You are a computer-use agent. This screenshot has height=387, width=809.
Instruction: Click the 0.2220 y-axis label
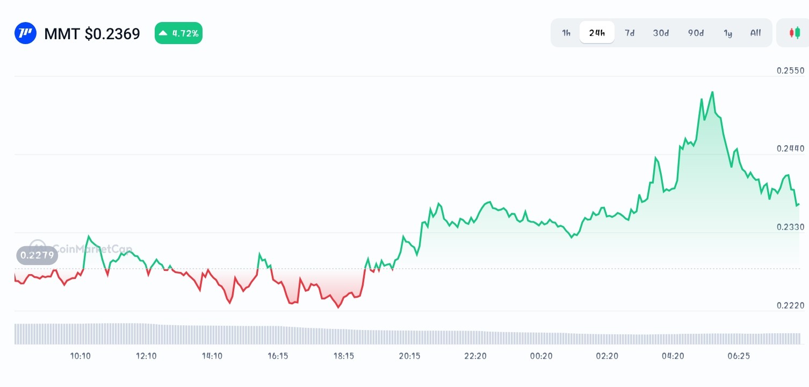point(791,305)
